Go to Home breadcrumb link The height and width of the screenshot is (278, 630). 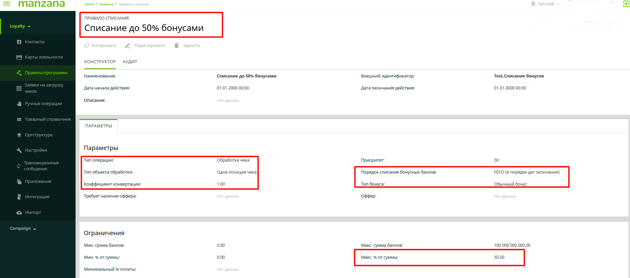click(89, 4)
